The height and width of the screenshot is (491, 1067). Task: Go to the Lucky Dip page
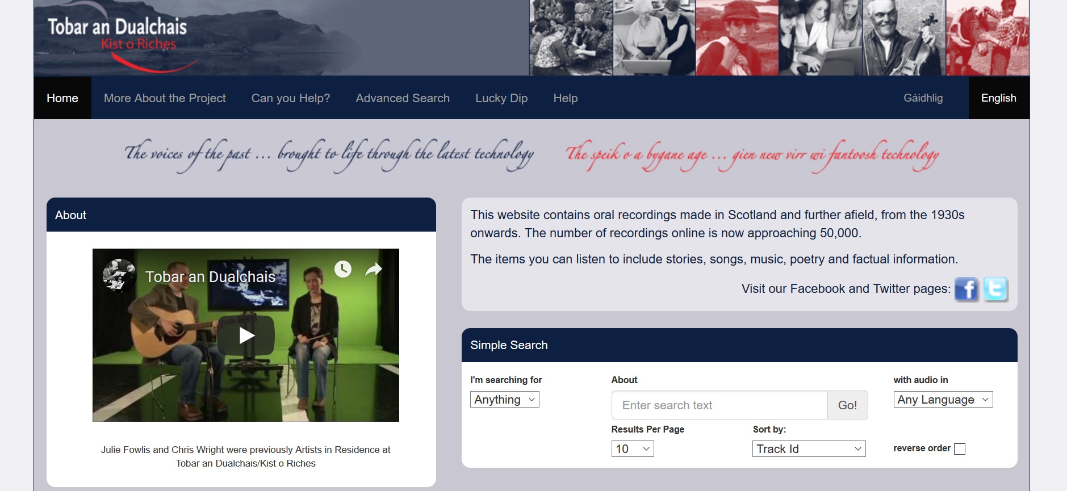click(501, 98)
